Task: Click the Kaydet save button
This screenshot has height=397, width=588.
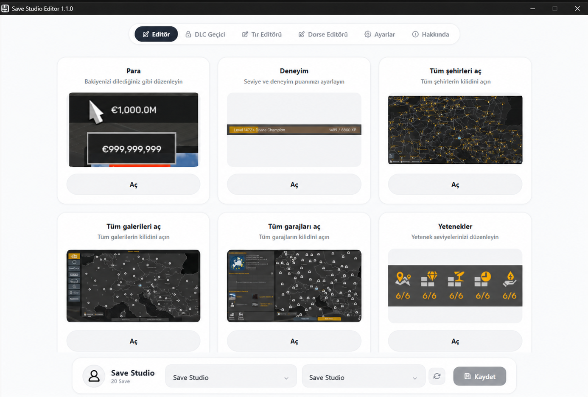Action: coord(480,376)
